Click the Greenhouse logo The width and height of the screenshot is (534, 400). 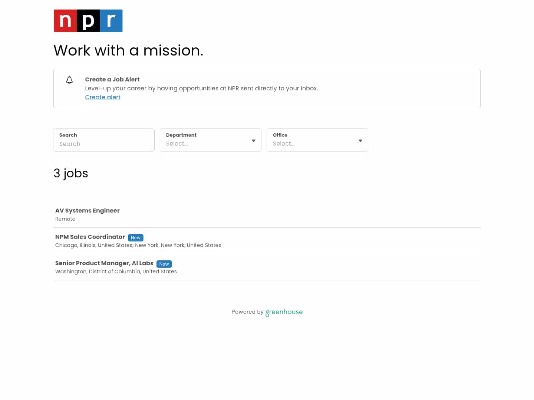284,312
